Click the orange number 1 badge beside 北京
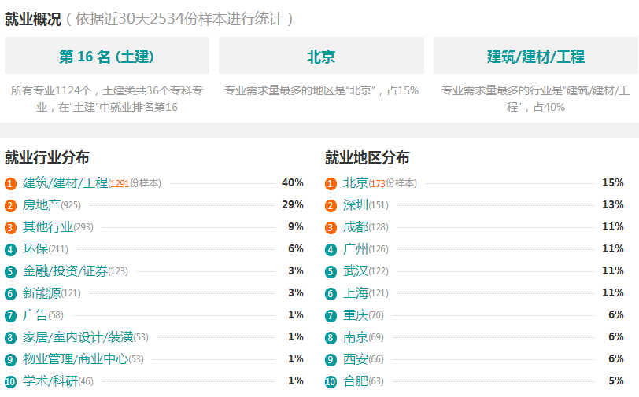 pos(331,184)
